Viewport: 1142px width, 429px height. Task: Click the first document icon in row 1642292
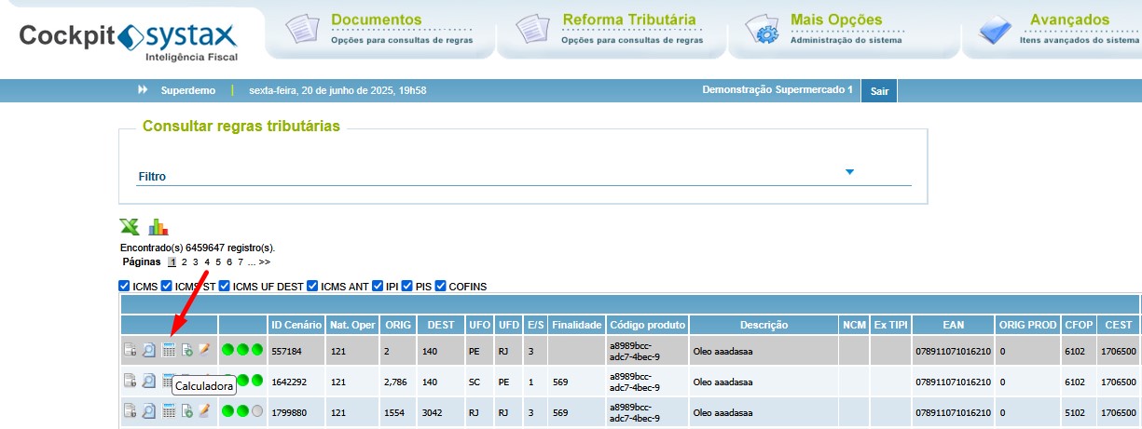131,381
